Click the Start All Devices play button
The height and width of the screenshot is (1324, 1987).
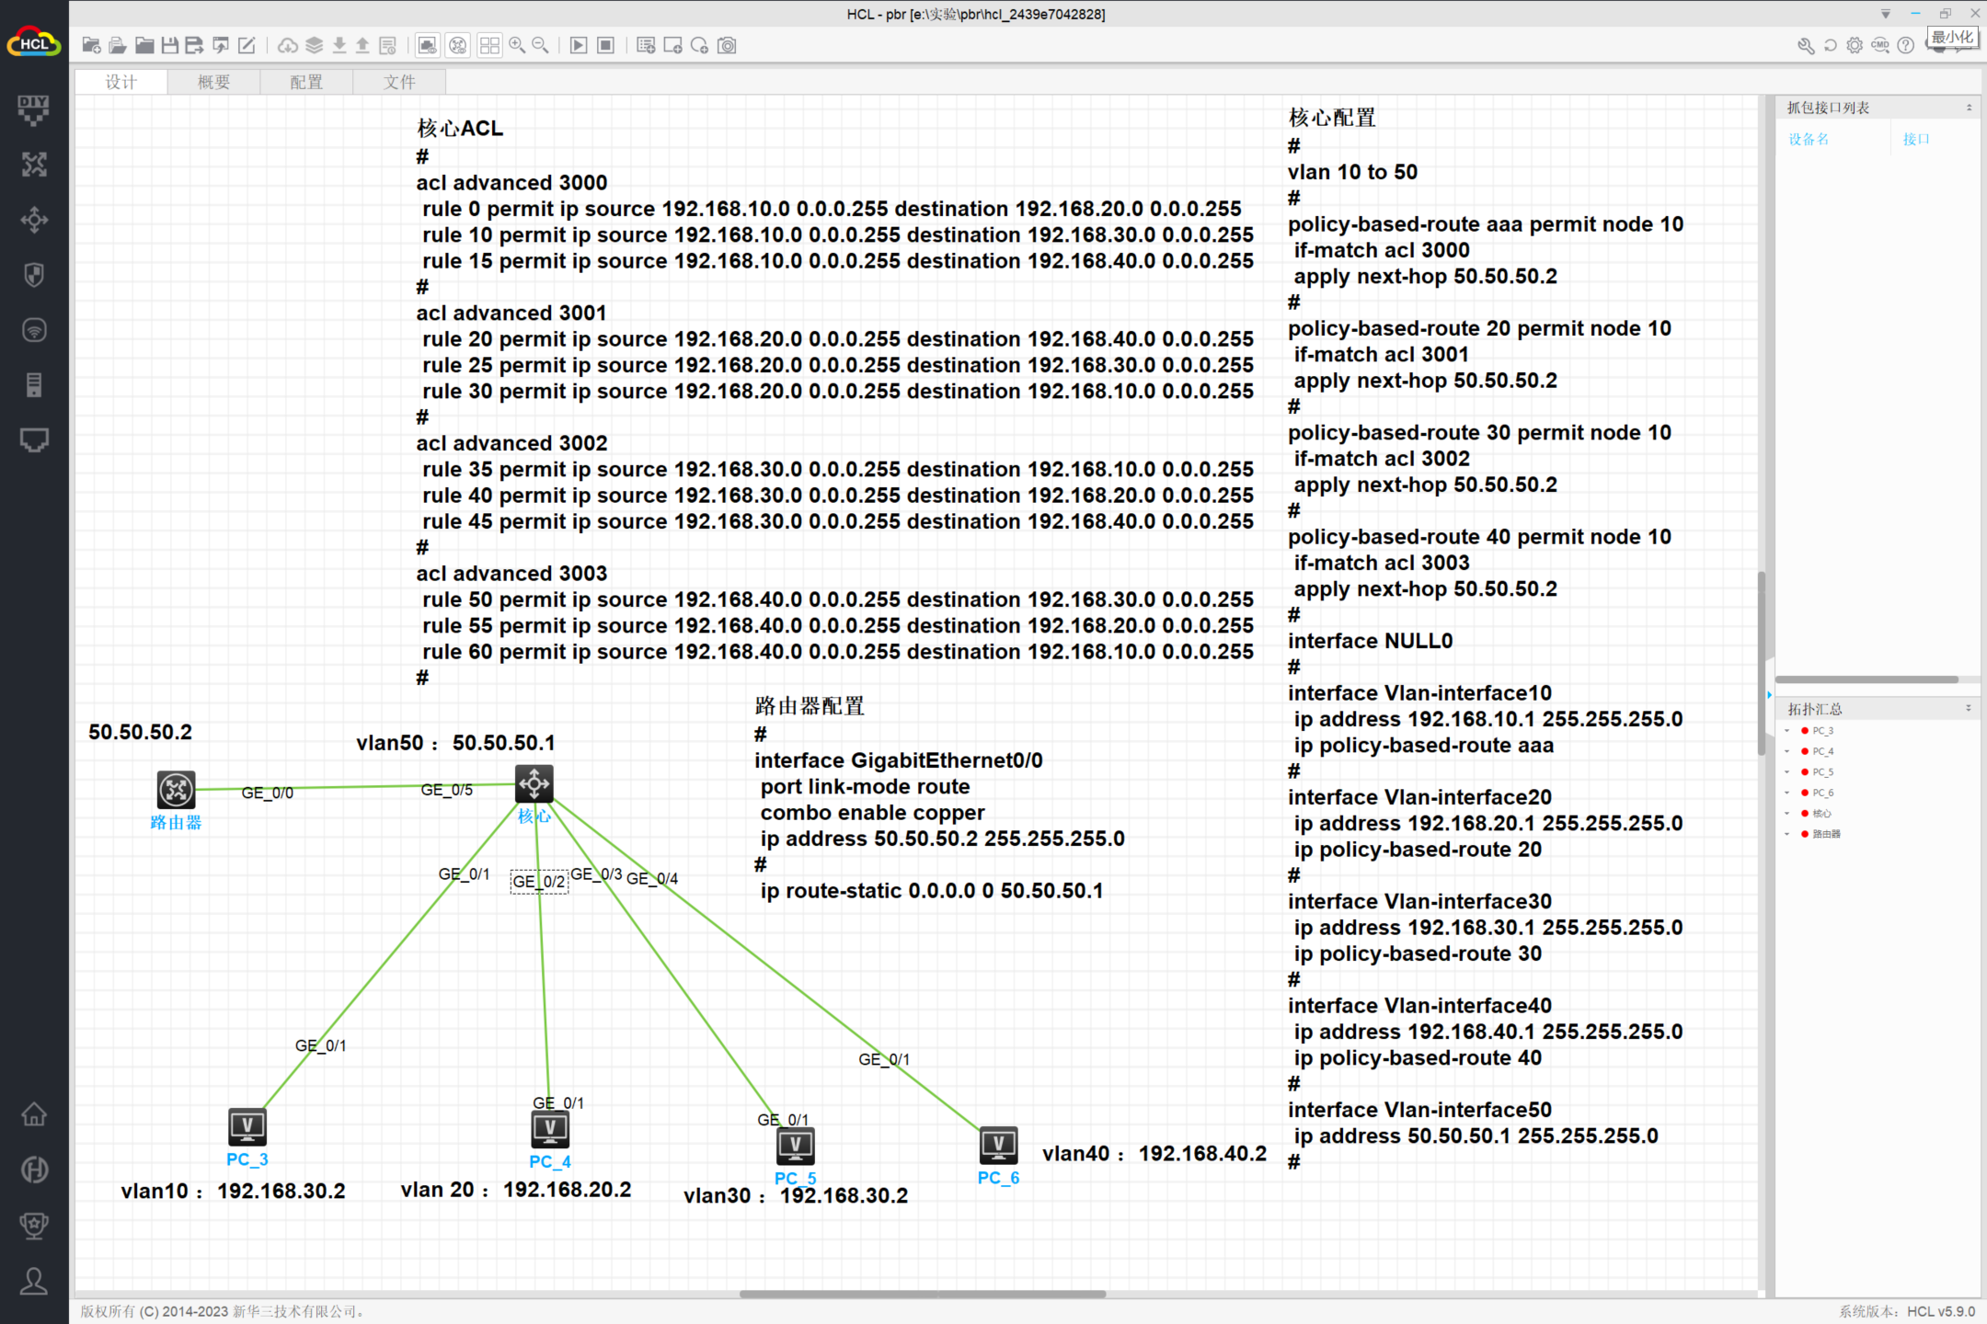(x=579, y=45)
